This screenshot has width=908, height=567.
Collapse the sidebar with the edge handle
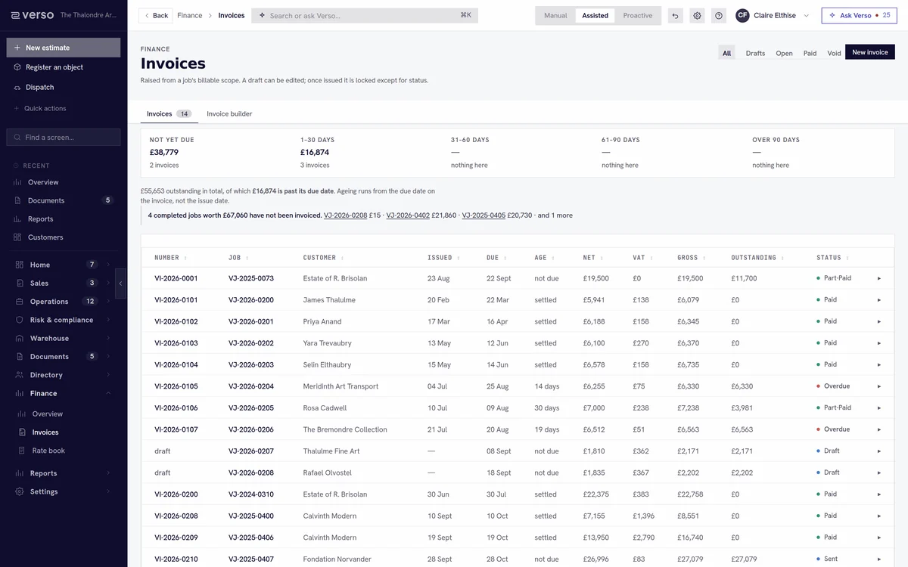click(120, 283)
